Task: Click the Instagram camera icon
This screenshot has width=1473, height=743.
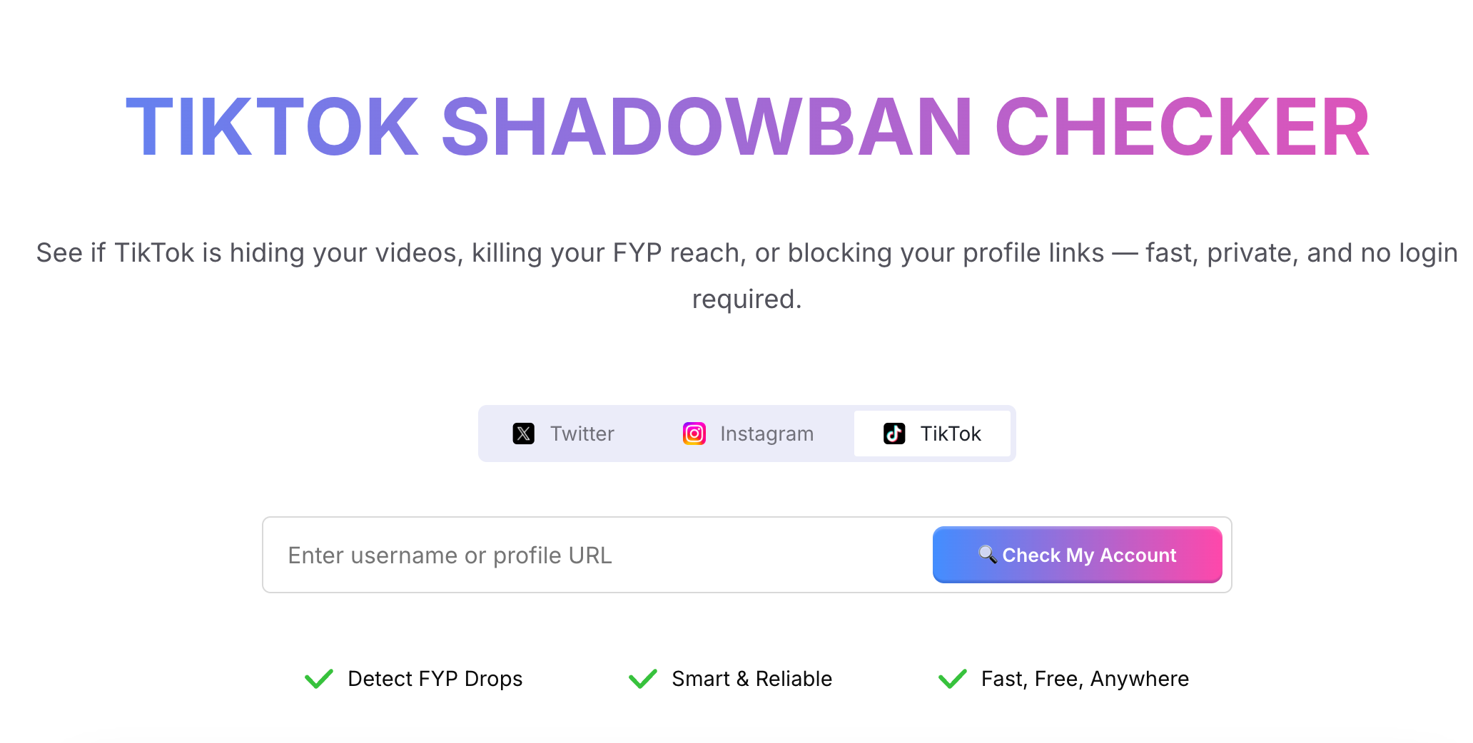Action: click(693, 433)
